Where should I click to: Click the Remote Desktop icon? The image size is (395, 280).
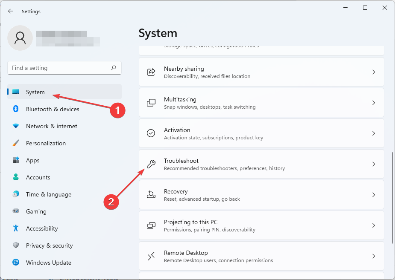pyautogui.click(x=151, y=256)
